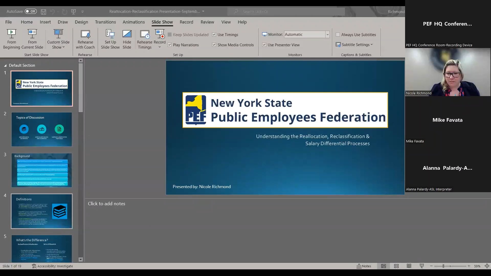The height and width of the screenshot is (276, 491).
Task: Start slide show From Beginning
Action: pyautogui.click(x=12, y=39)
